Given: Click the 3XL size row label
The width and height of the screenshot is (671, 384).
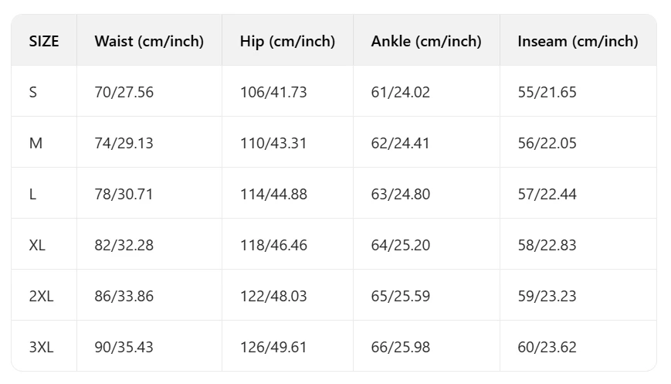Looking at the screenshot, I should tap(41, 347).
